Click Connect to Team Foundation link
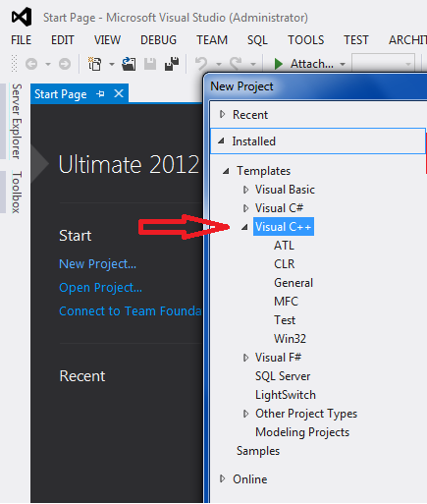 [x=131, y=310]
